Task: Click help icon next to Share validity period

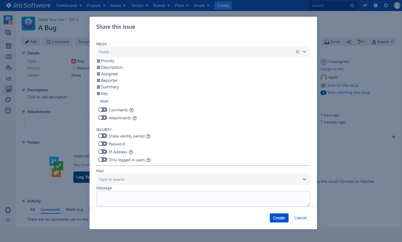Action: (148, 136)
